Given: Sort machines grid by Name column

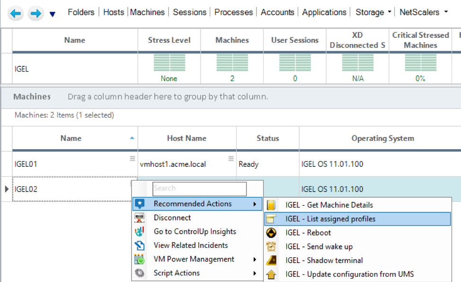Looking at the screenshot, I should click(x=75, y=138).
